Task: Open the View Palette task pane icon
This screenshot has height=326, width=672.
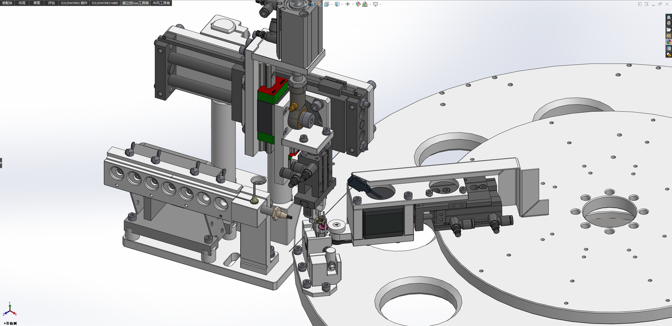Action: 669,36
